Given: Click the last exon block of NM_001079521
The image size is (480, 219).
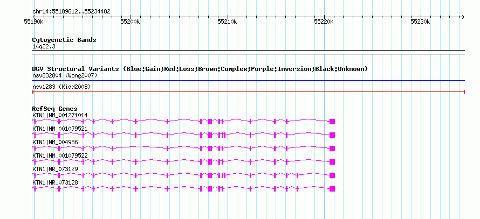Looking at the screenshot, I should click(332, 135).
